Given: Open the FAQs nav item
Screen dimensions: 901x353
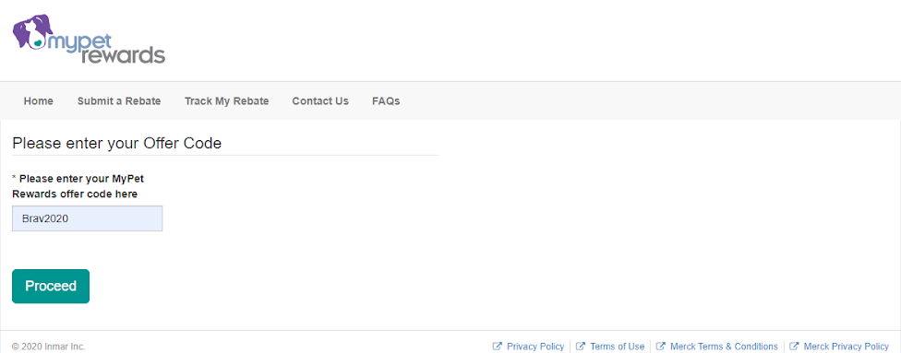Looking at the screenshot, I should point(386,101).
